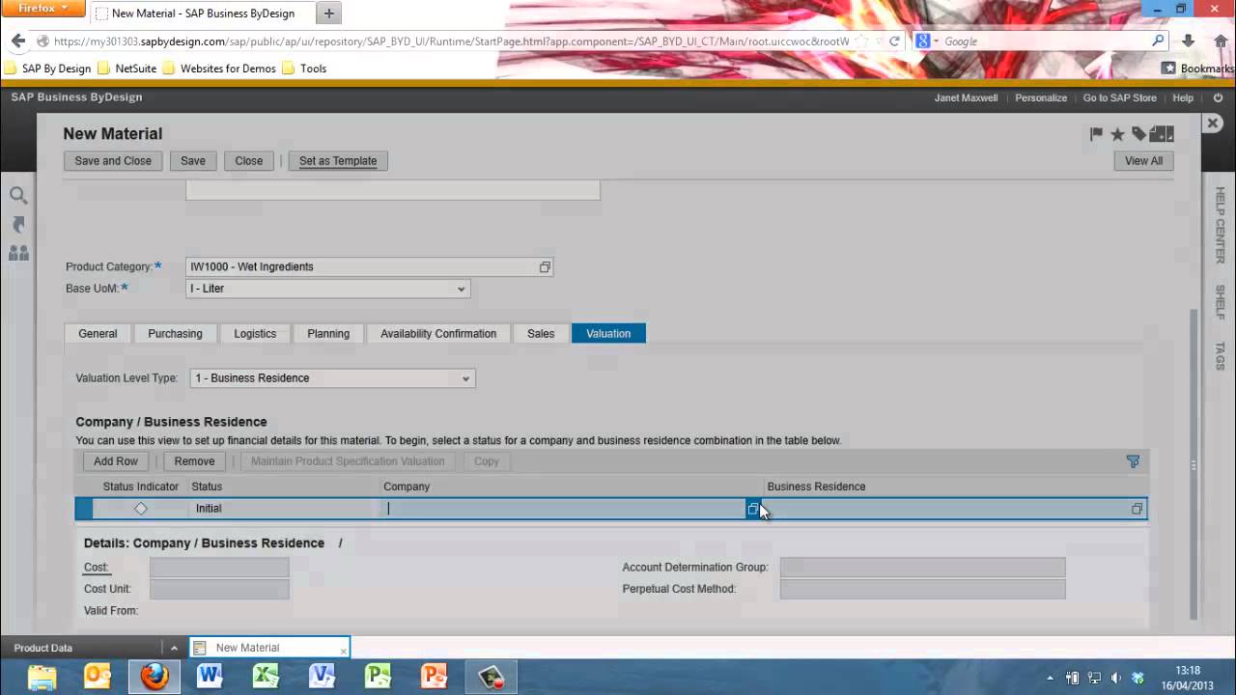Image resolution: width=1236 pixels, height=695 pixels.
Task: Click the second left sidebar icon below search
Action: [18, 224]
